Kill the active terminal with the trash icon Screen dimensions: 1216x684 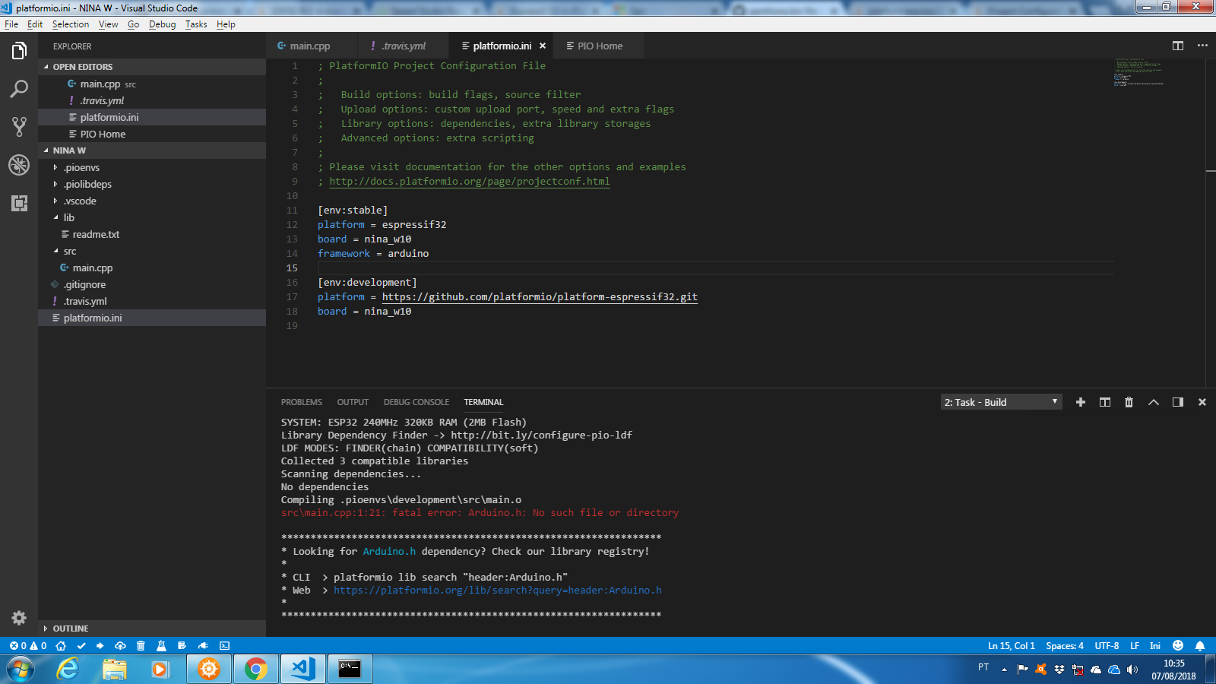pyautogui.click(x=1129, y=402)
